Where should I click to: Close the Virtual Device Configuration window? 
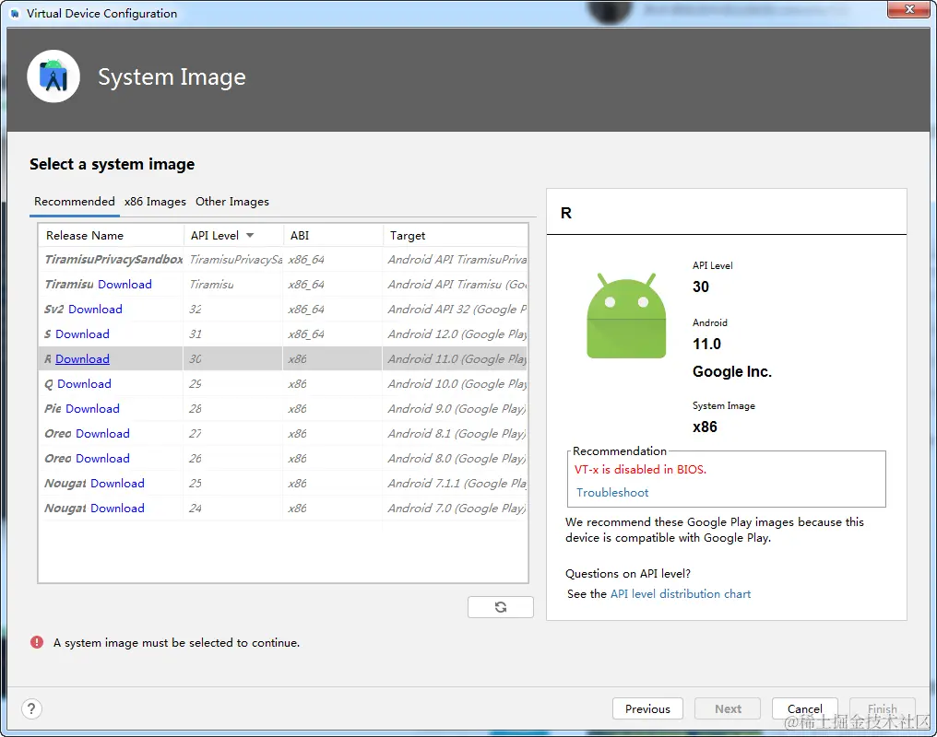tap(908, 9)
